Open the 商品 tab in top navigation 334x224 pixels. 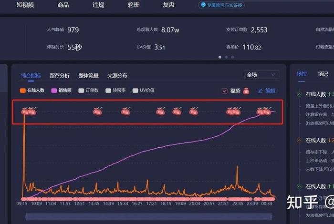click(63, 5)
